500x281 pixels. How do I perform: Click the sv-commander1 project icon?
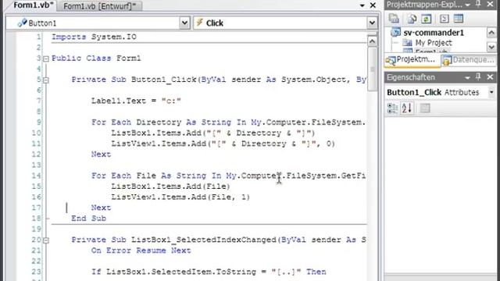click(x=396, y=32)
